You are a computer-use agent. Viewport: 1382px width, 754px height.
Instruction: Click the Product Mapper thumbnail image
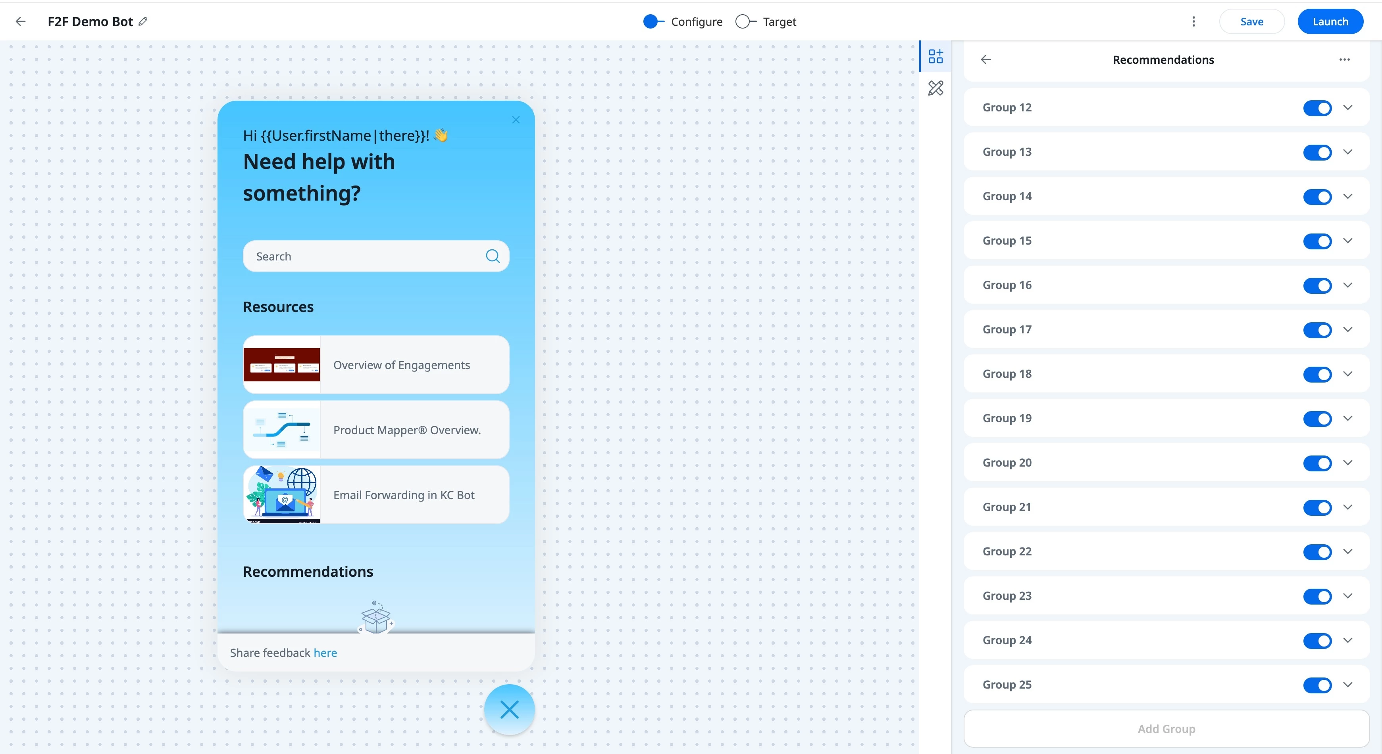(x=282, y=430)
